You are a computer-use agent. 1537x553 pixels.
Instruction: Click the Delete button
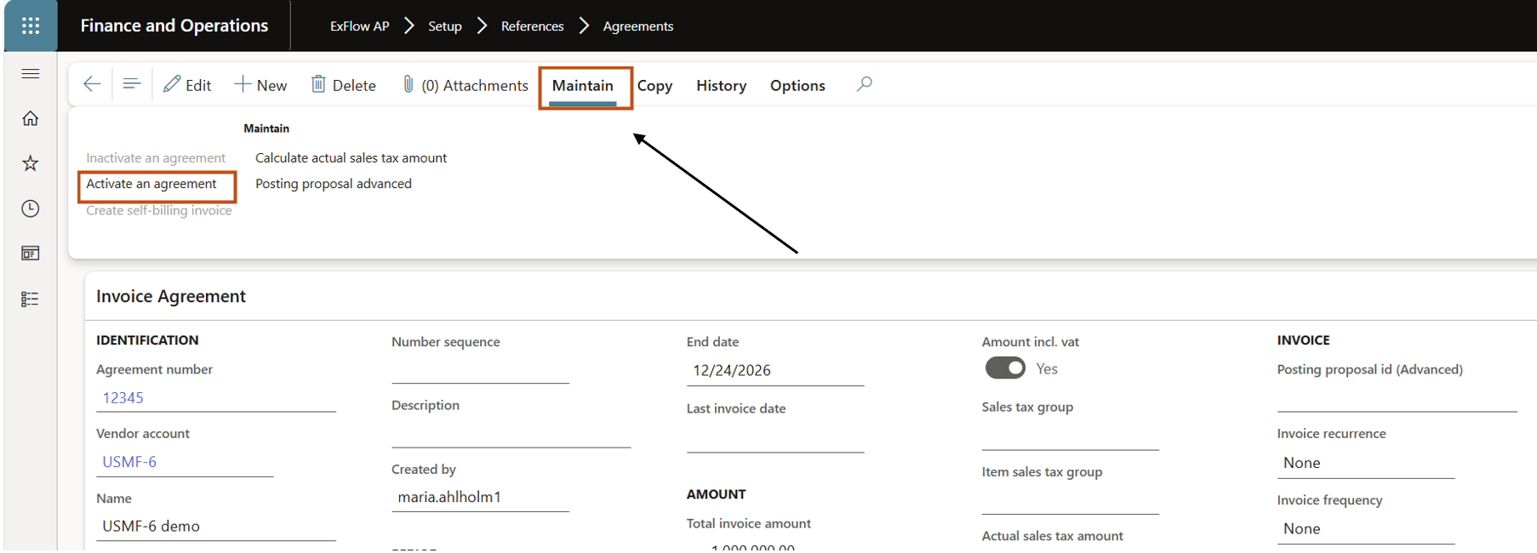344,85
